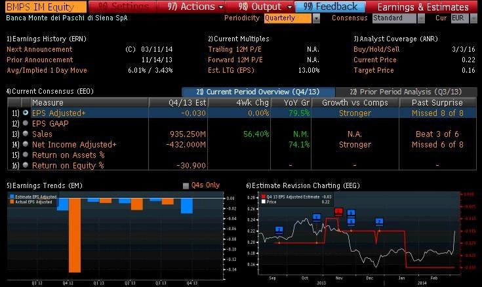
Task: Click the Beat 3 of 6 cell
Action: [437, 134]
